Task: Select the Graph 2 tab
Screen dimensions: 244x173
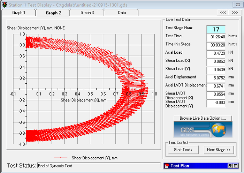Action: 53,13
